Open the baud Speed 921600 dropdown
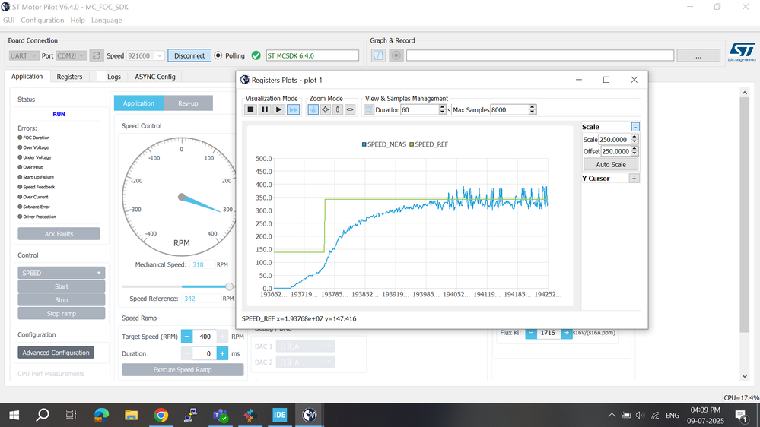Viewport: 760px width, 427px height. [x=145, y=55]
